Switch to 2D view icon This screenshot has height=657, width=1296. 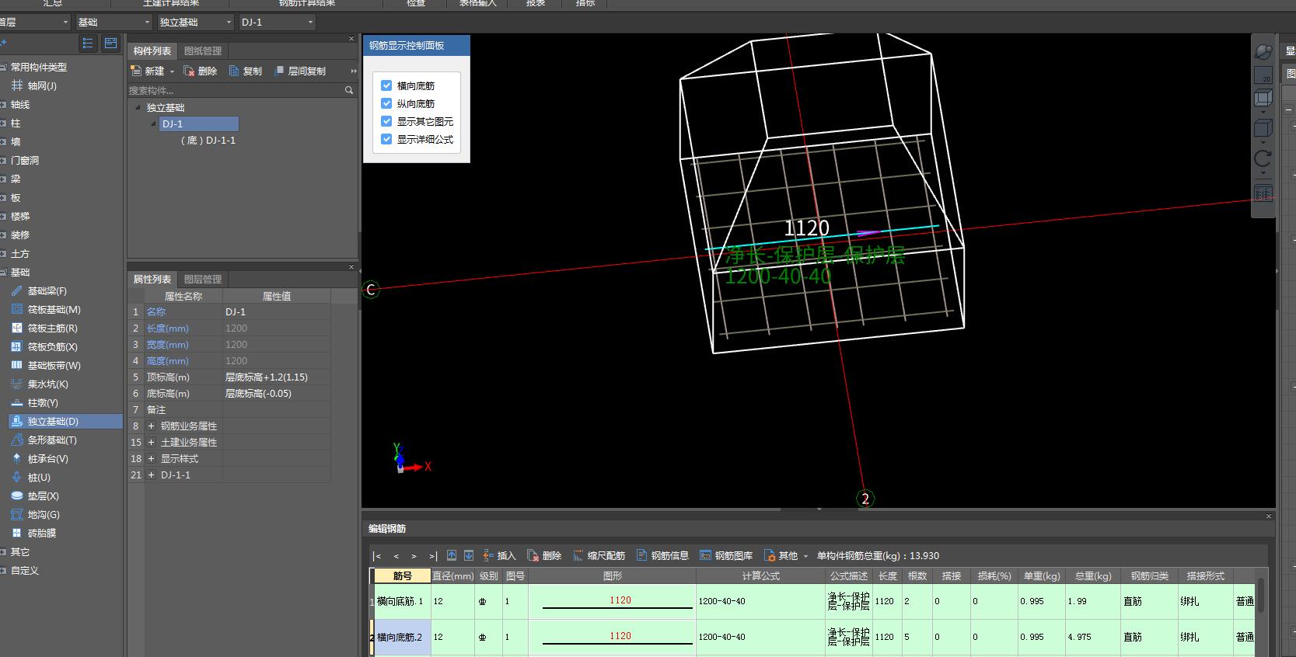pyautogui.click(x=1263, y=75)
